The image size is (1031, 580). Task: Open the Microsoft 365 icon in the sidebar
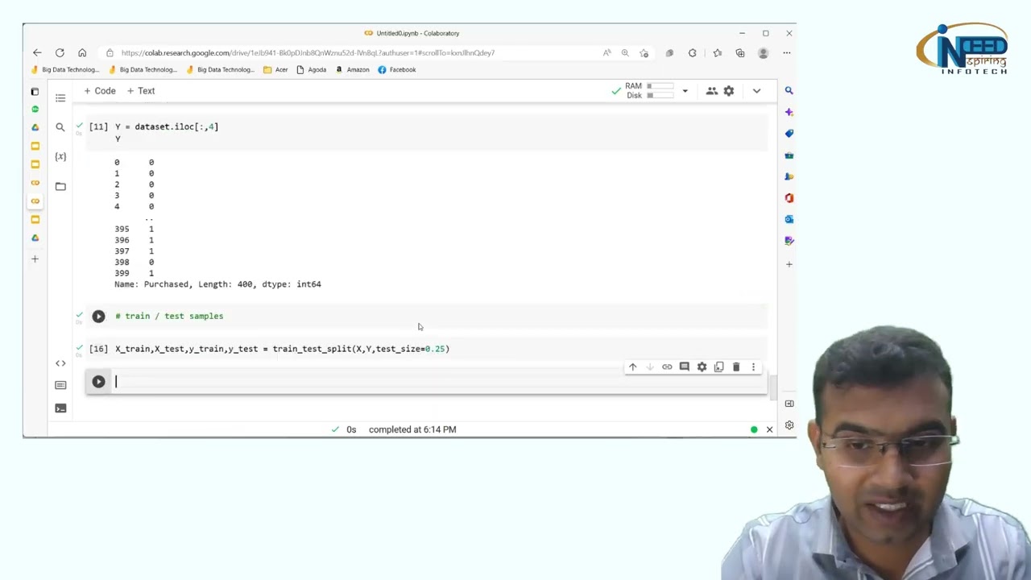click(x=789, y=198)
